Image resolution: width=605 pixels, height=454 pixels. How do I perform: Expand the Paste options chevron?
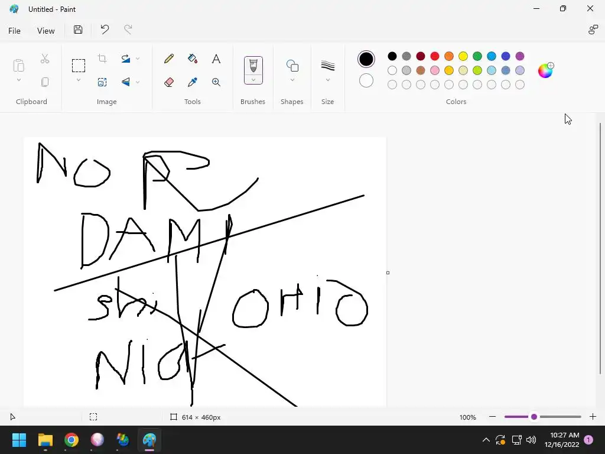(x=18, y=80)
